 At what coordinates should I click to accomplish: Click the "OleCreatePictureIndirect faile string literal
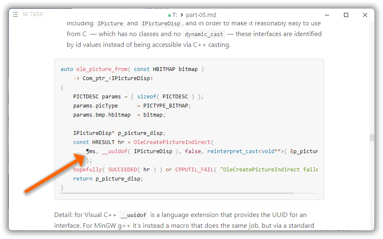pos(269,170)
